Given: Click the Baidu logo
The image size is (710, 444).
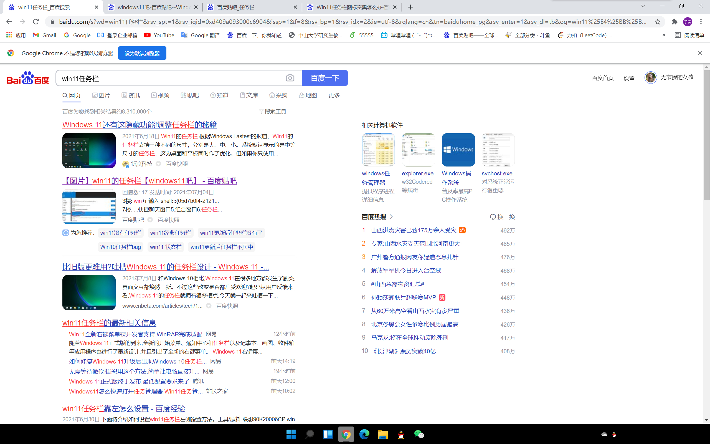Looking at the screenshot, I should pyautogui.click(x=27, y=78).
